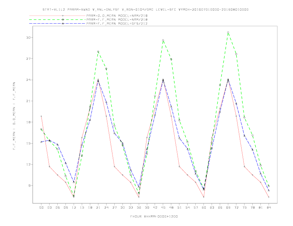Click y-axis tick label 18
The width and height of the screenshot is (293, 226).
point(28,122)
